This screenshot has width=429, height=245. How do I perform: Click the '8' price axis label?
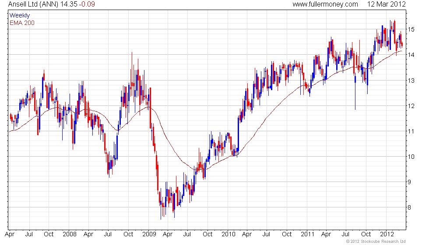point(409,207)
